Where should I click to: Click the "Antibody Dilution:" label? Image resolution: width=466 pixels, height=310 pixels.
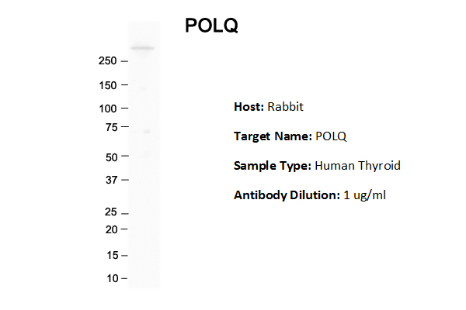click(287, 195)
